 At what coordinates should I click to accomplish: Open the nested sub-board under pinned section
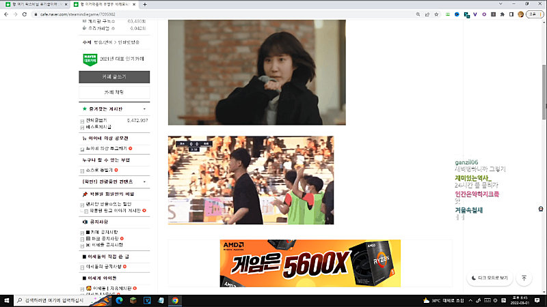tap(116, 211)
